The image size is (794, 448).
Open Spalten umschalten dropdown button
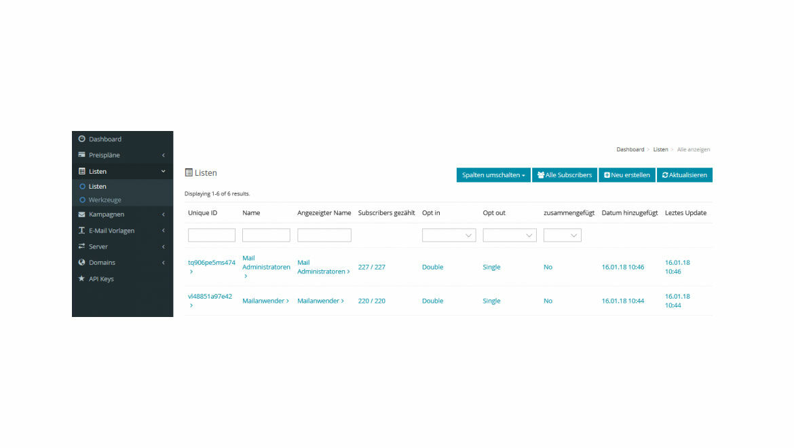[x=493, y=174]
